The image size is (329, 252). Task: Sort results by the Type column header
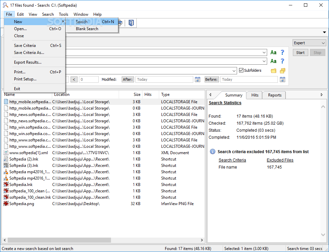pyautogui.click(x=182, y=94)
